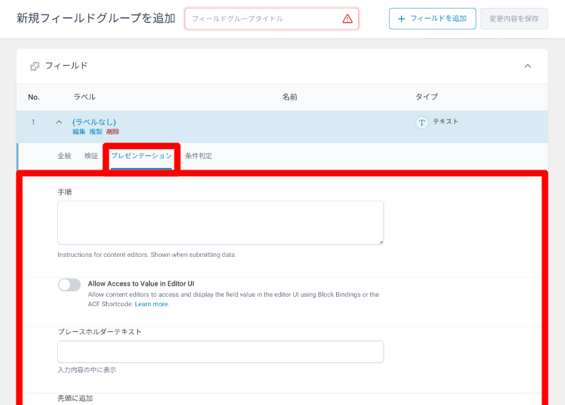Click the No. column header
Viewport: 565px width, 405px height.
click(34, 97)
